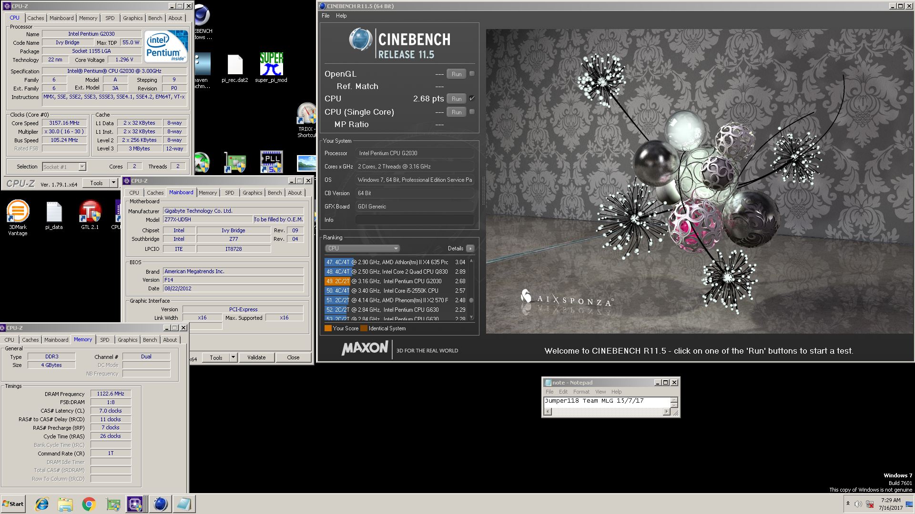
Task: Click Close in the CPU-Z Mainboard window
Action: coord(293,357)
